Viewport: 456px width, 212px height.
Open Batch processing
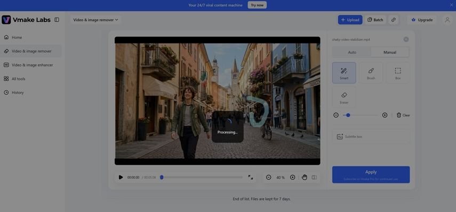375,20
